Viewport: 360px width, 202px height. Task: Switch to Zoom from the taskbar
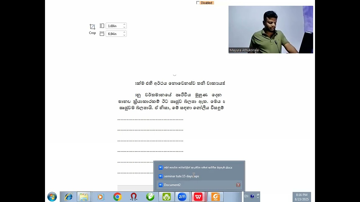(182, 197)
